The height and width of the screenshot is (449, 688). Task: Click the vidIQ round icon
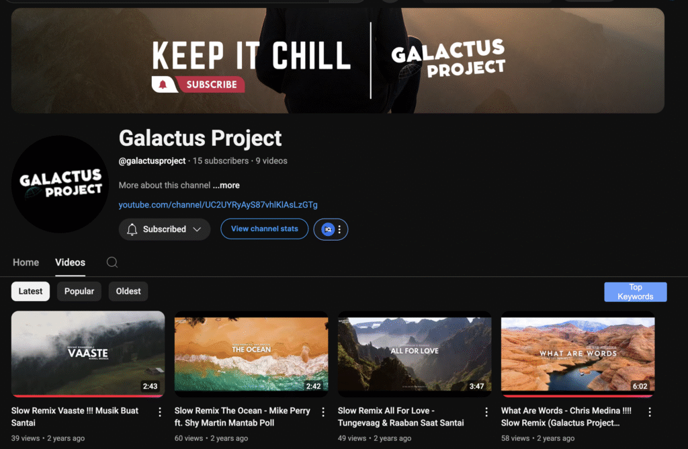tap(328, 229)
